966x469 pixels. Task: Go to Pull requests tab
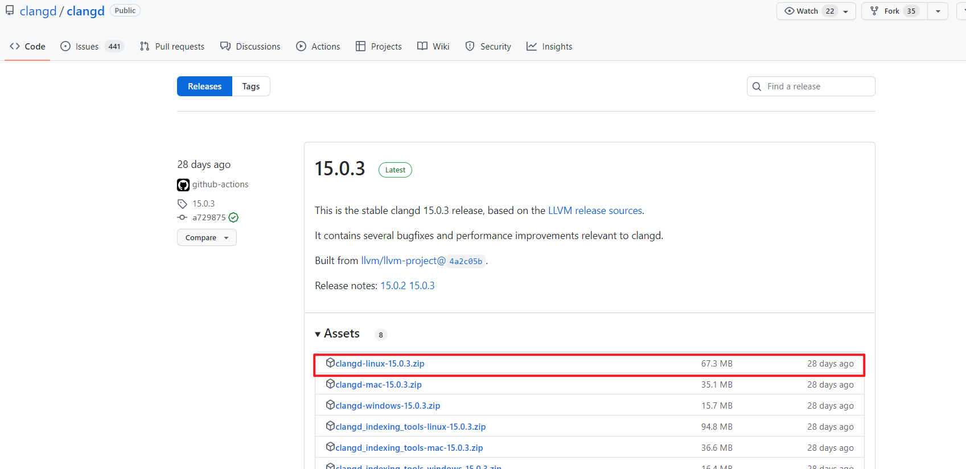click(172, 47)
